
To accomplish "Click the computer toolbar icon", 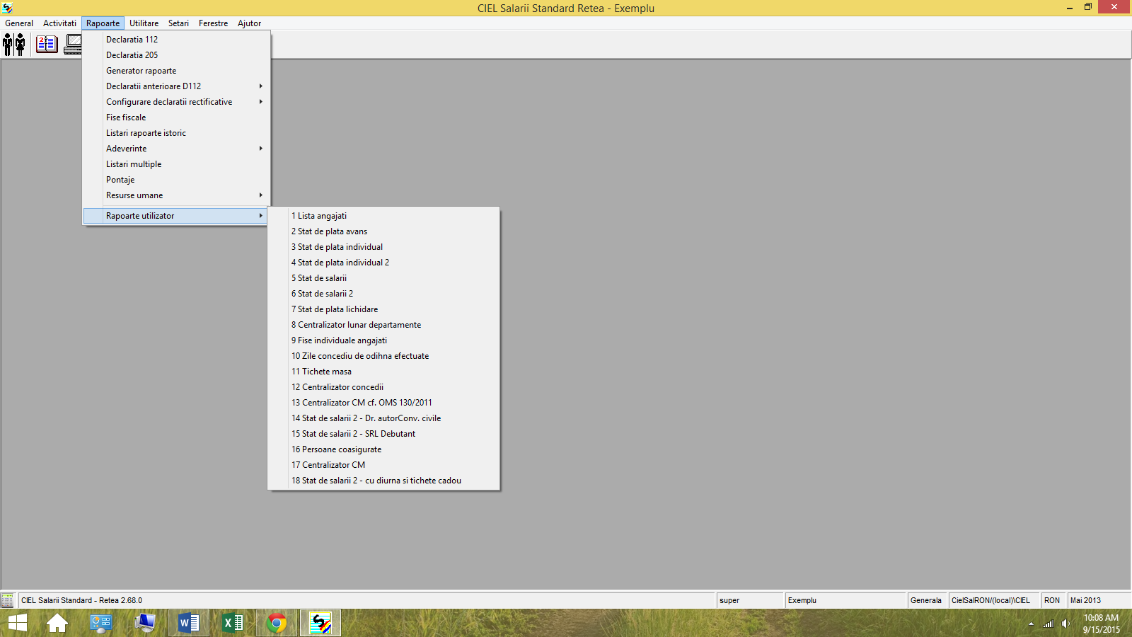I will click(x=73, y=45).
